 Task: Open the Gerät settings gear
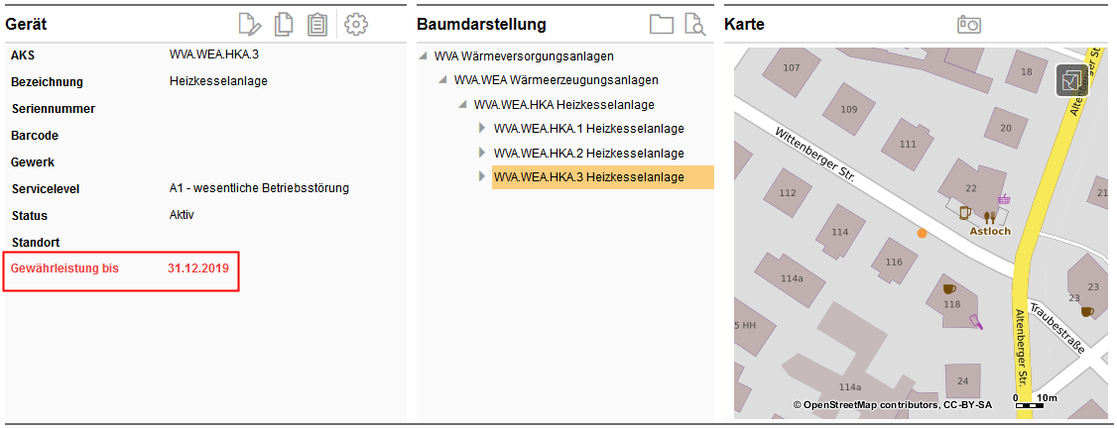pyautogui.click(x=355, y=25)
